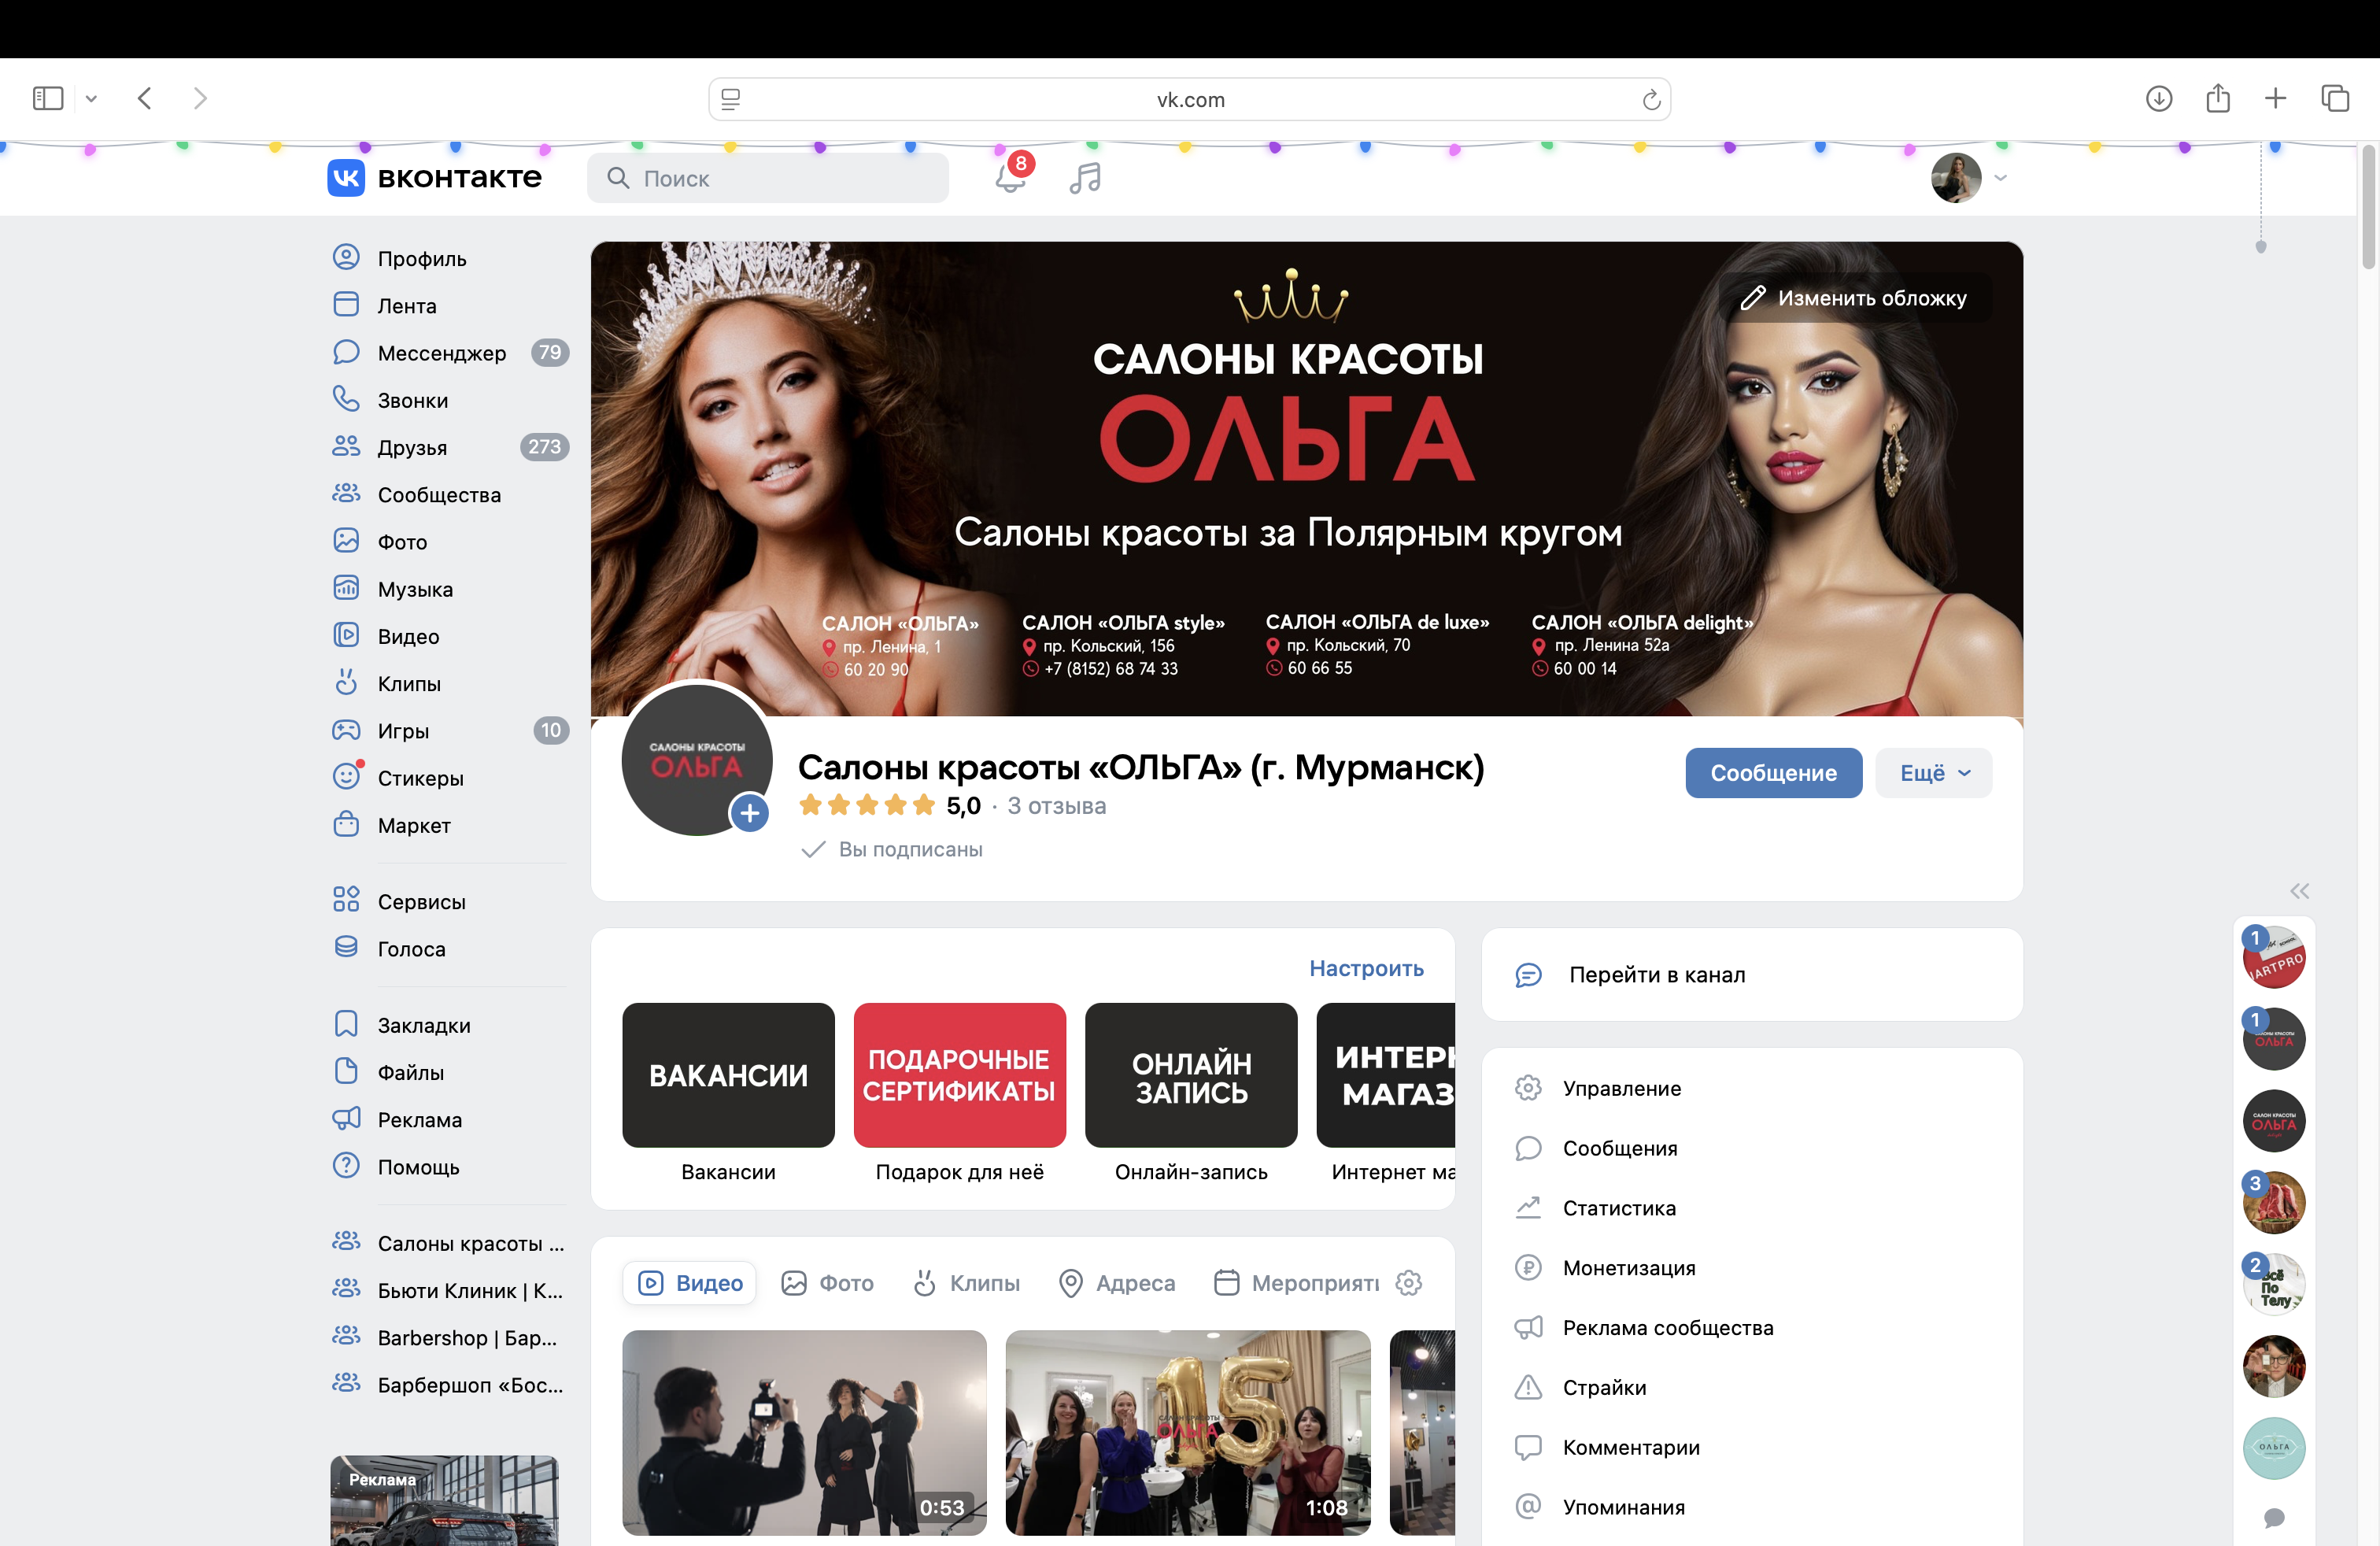Click the vk.com address bar

1189,99
